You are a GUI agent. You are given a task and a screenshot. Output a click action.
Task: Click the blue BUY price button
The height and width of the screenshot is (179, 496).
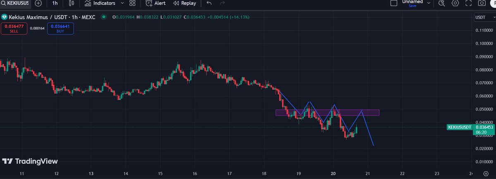[x=60, y=28]
